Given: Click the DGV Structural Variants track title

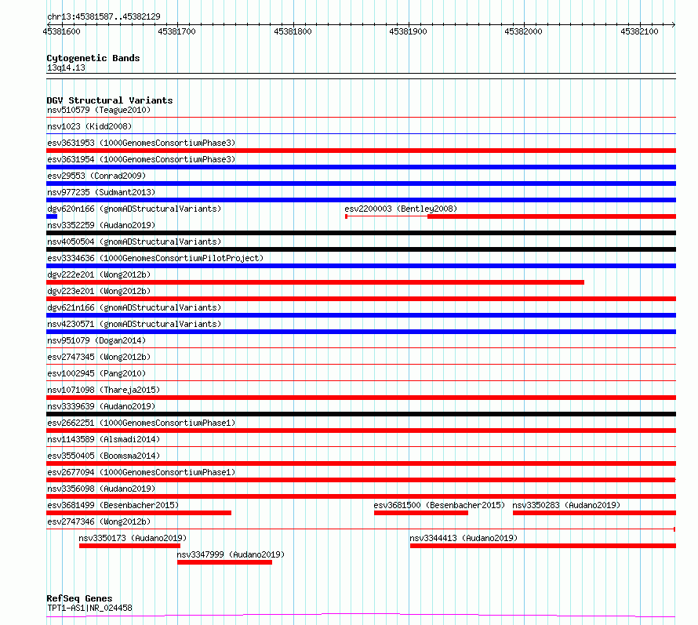Looking at the screenshot, I should (110, 100).
